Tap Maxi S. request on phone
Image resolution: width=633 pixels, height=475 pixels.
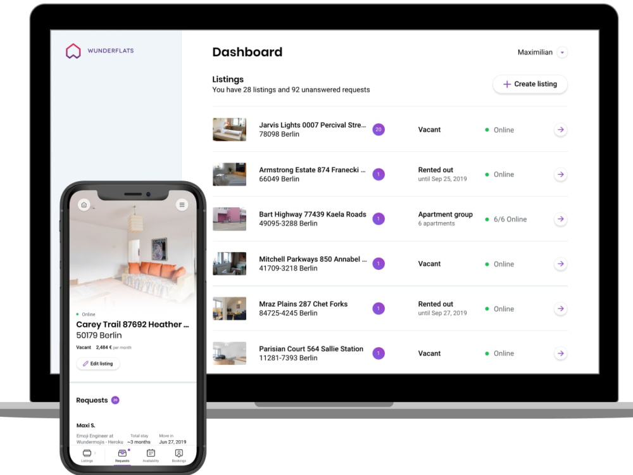click(85, 426)
